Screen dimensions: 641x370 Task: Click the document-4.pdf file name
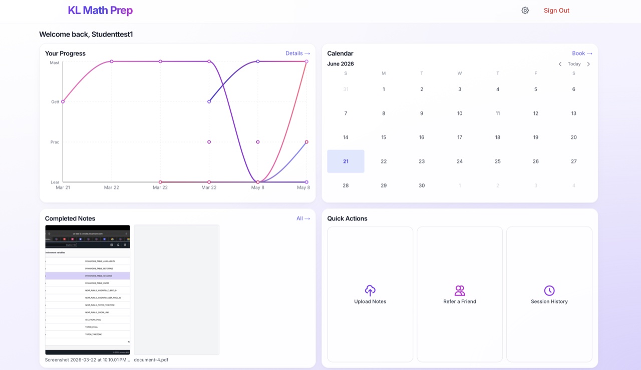click(x=151, y=359)
